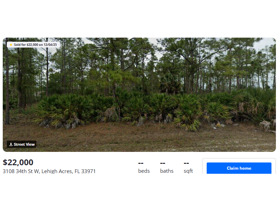Click the yellow sold status dot
This screenshot has width=279, height=209.
coord(11,45)
